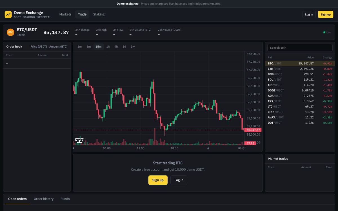This screenshot has width=338, height=211.
Task: Click the 24h low stat label
Action: coord(118,30)
